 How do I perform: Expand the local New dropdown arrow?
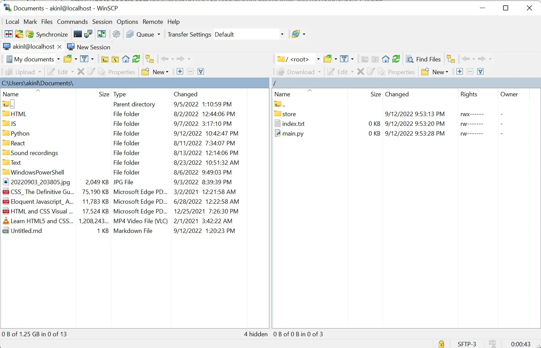pos(167,72)
